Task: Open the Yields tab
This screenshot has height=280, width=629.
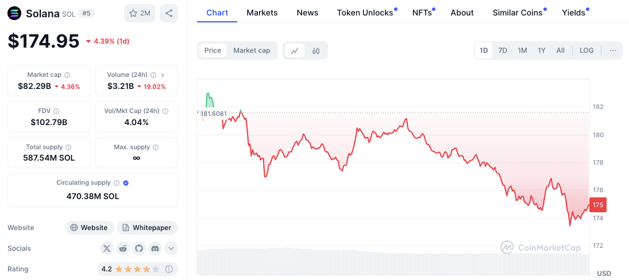Action: pyautogui.click(x=574, y=13)
